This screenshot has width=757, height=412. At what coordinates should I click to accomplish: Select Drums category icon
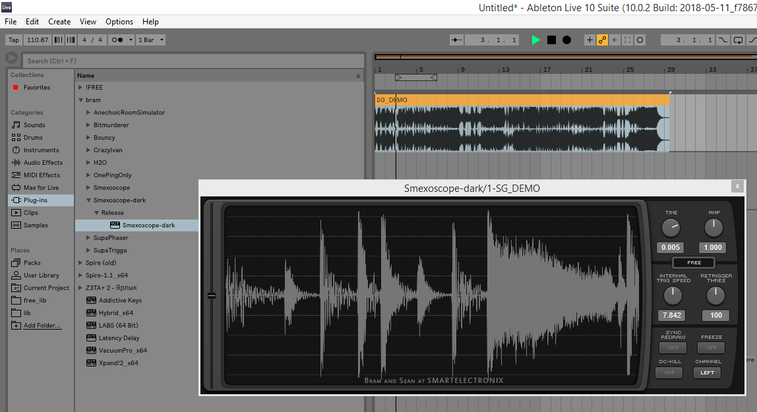coord(16,138)
